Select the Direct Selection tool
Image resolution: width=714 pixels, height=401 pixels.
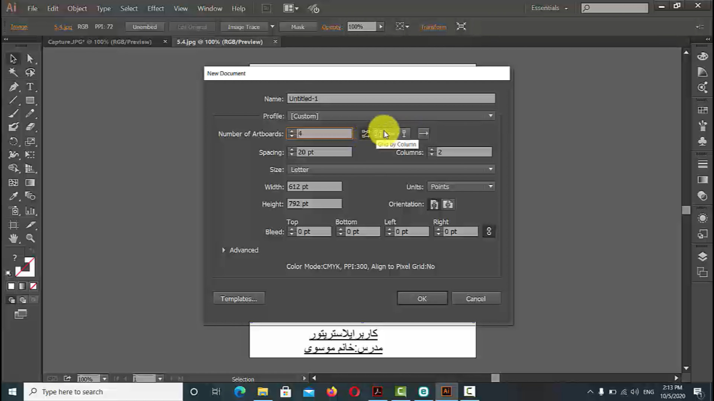coord(30,59)
